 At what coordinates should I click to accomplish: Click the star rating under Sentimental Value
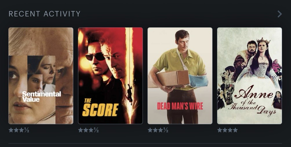[x=19, y=130]
